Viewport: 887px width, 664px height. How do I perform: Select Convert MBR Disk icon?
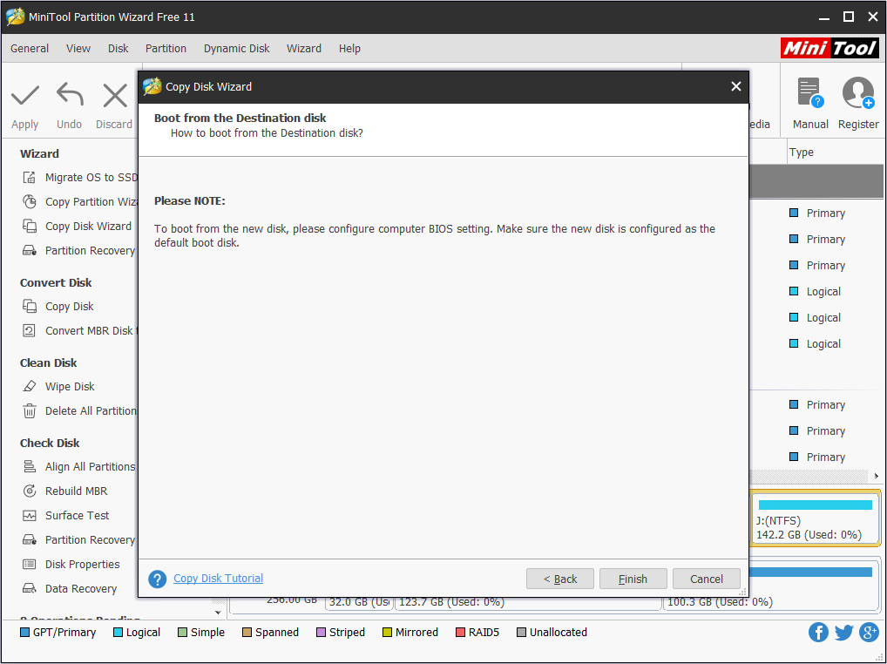click(29, 331)
